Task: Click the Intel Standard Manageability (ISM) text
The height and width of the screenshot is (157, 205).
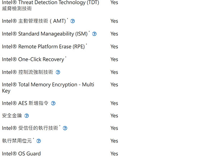Action: pyautogui.click(x=45, y=34)
